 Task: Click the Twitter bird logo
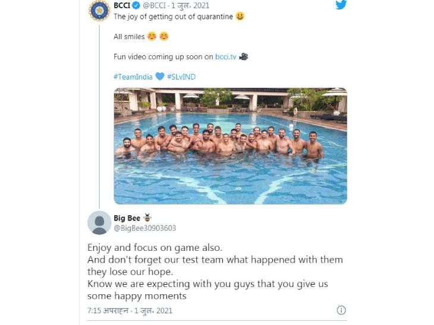pos(341,5)
